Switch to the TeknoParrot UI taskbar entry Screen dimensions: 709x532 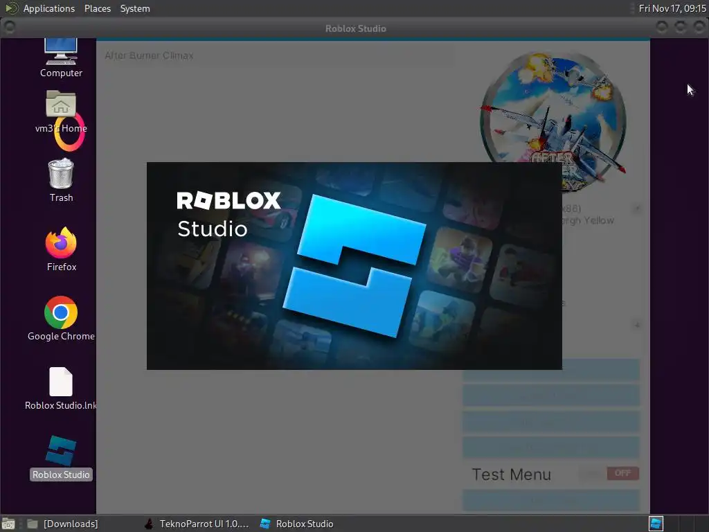197,524
